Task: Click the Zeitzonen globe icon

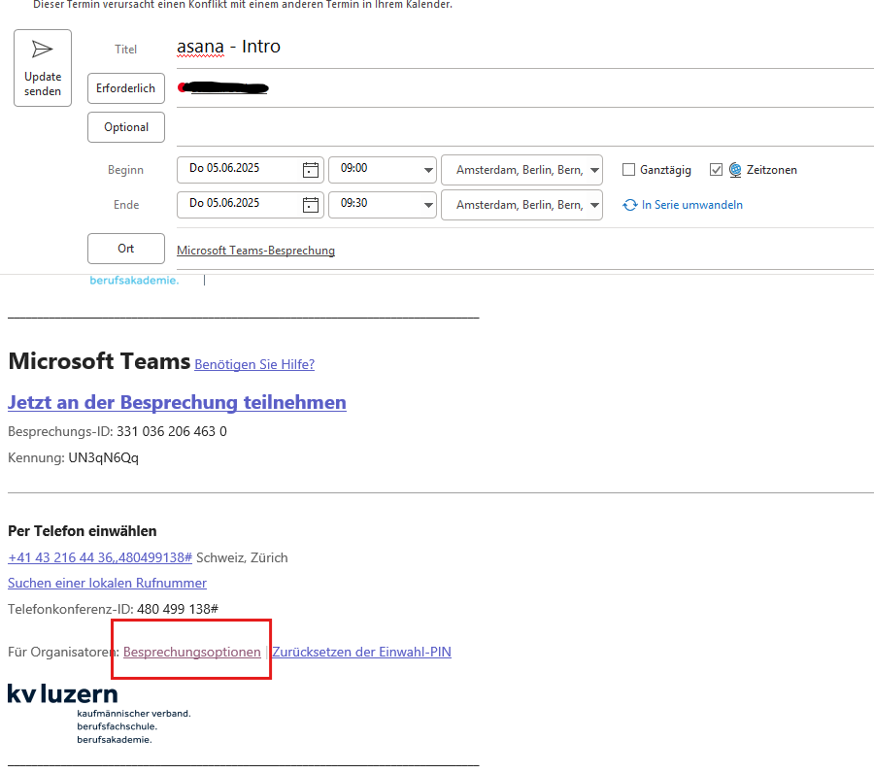Action: pyautogui.click(x=735, y=170)
